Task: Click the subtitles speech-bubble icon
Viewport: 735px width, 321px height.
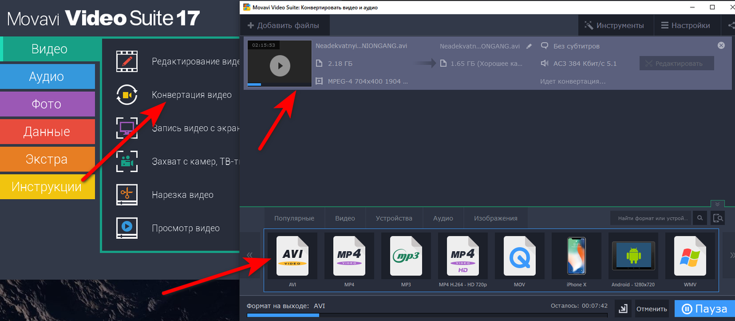Action: 545,46
